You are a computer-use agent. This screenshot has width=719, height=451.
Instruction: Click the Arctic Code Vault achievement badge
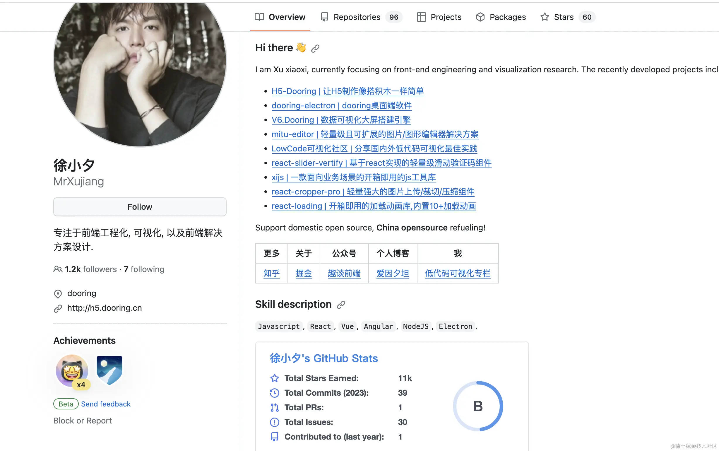coord(109,370)
